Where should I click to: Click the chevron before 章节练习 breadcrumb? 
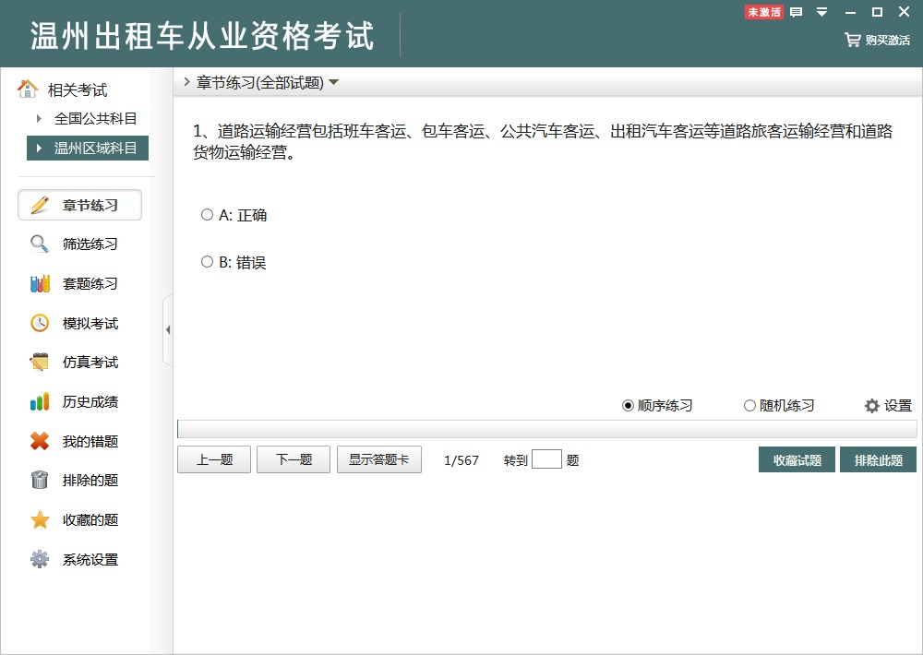pyautogui.click(x=186, y=82)
